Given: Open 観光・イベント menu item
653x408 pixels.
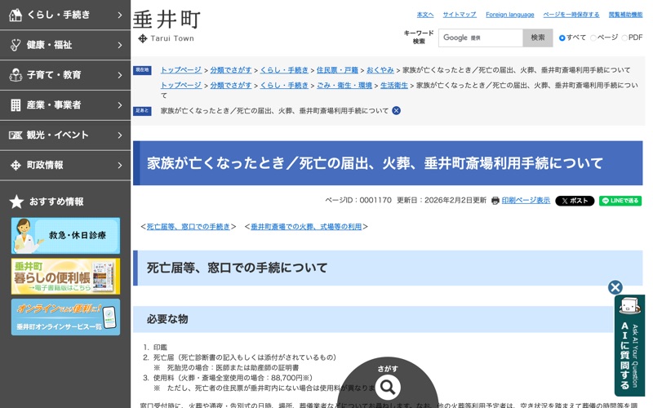Looking at the screenshot, I should (65, 135).
